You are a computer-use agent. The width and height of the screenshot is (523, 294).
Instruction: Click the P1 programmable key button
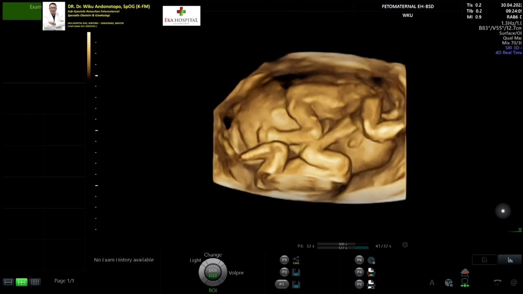282,284
